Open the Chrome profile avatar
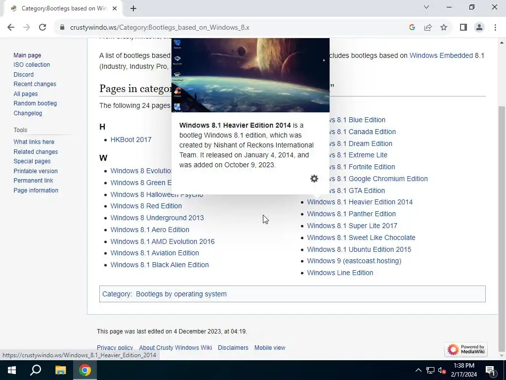The width and height of the screenshot is (506, 380). 479,28
